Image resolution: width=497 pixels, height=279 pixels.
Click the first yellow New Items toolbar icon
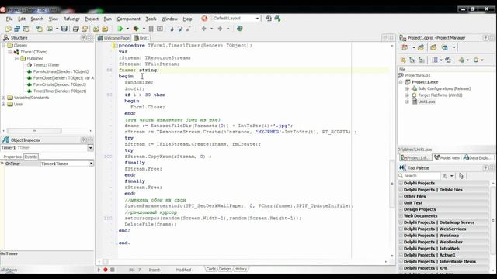point(9,29)
